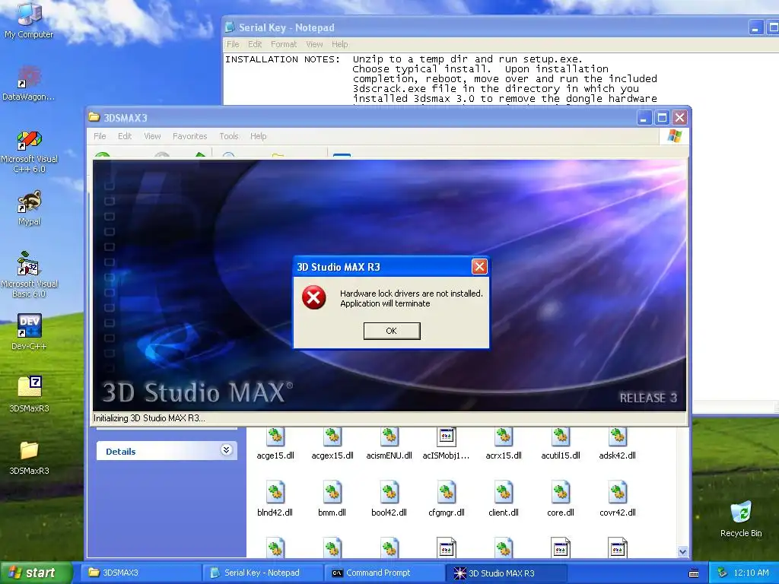Maximize the 3DSMAX3 explorer window
The width and height of the screenshot is (779, 584).
662,118
